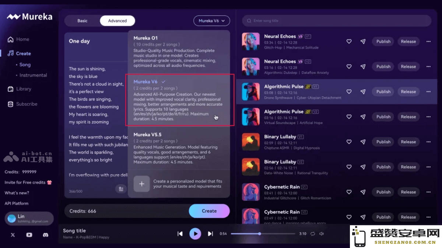This screenshot has height=248, width=442.
Task: Share Cybernetic Rain V2 song
Action: coord(363,217)
